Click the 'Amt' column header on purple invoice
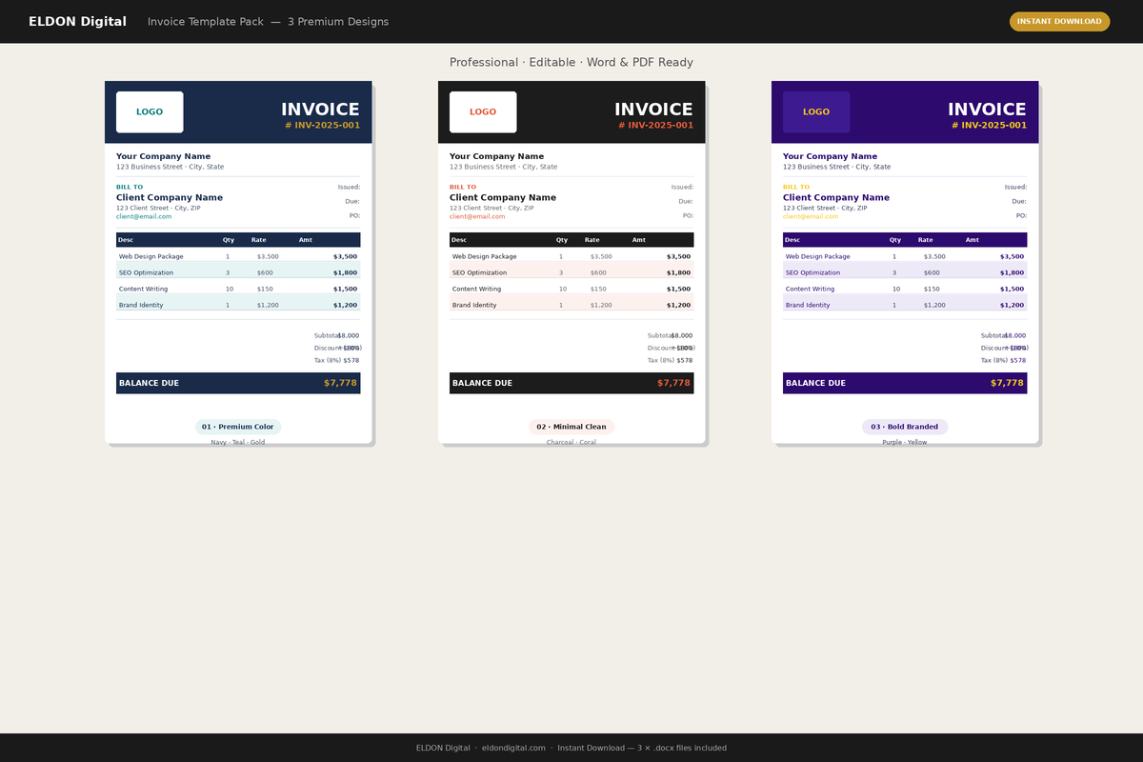The height and width of the screenshot is (762, 1143). coord(973,240)
